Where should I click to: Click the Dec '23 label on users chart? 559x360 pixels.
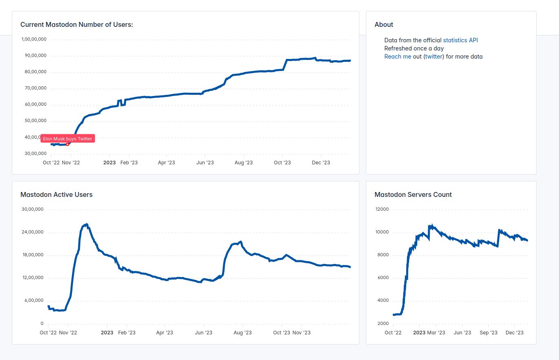(x=321, y=163)
